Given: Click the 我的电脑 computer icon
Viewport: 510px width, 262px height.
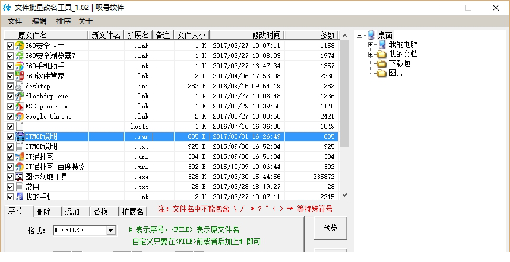Looking at the screenshot, I should (x=382, y=44).
